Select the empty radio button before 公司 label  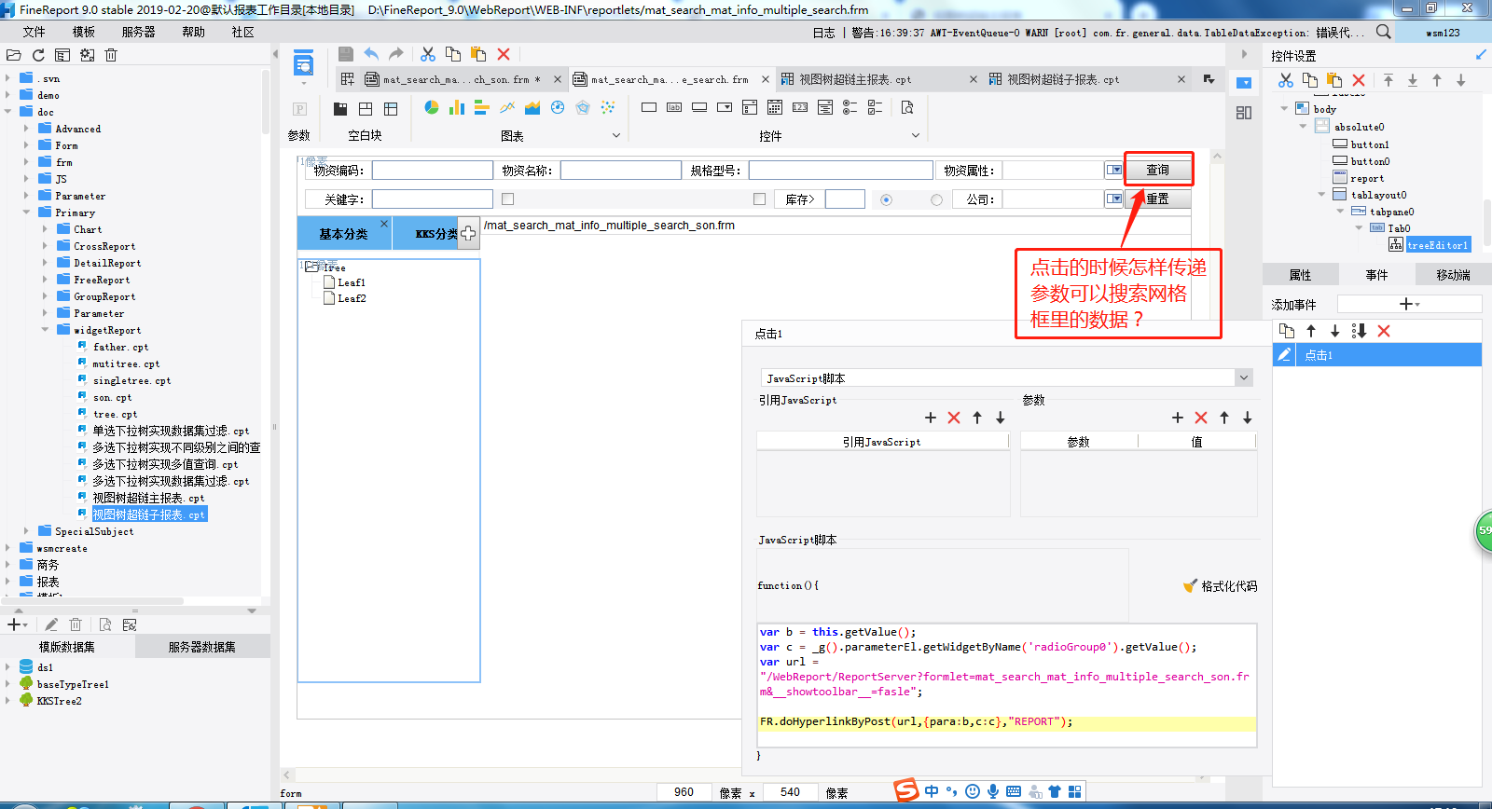coord(936,199)
